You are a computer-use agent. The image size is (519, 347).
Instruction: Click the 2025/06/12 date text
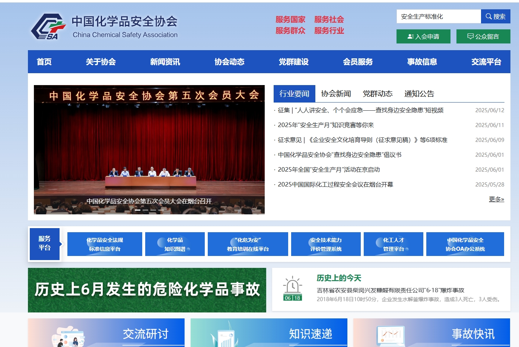click(490, 110)
